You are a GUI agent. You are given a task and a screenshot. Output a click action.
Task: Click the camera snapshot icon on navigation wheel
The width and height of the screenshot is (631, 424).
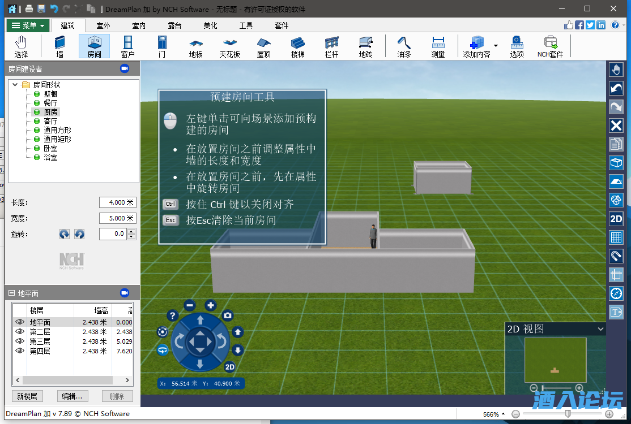tap(228, 315)
